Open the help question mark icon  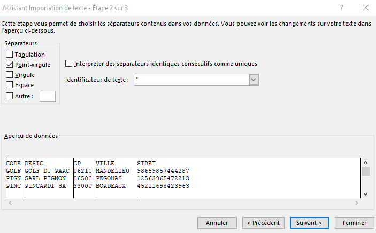pyautogui.click(x=342, y=7)
